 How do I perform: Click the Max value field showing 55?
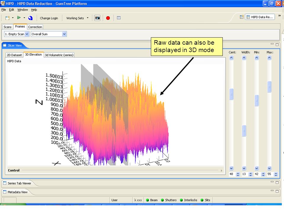point(270,174)
